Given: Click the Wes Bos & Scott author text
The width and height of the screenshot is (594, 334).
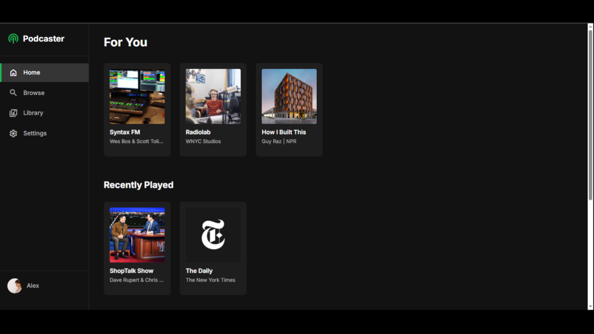Looking at the screenshot, I should (x=136, y=141).
